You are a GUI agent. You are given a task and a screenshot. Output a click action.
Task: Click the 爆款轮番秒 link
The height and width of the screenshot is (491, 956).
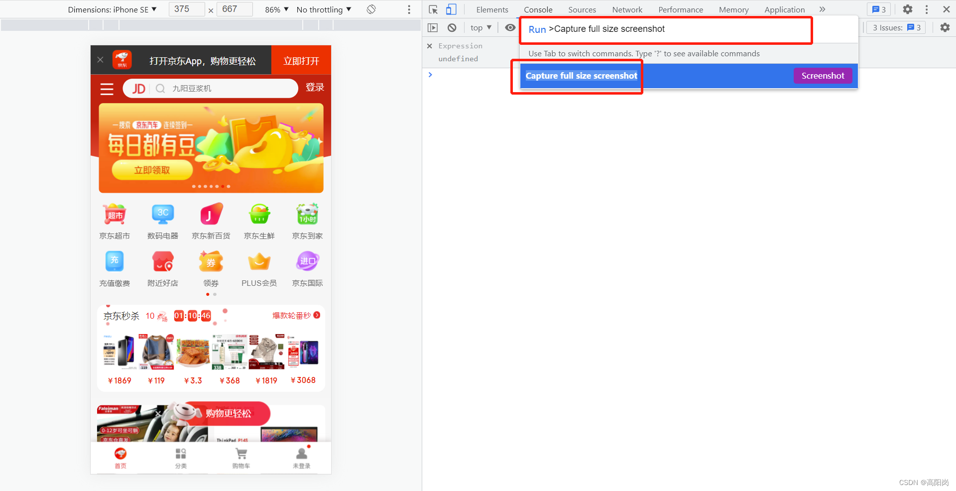[x=296, y=315]
